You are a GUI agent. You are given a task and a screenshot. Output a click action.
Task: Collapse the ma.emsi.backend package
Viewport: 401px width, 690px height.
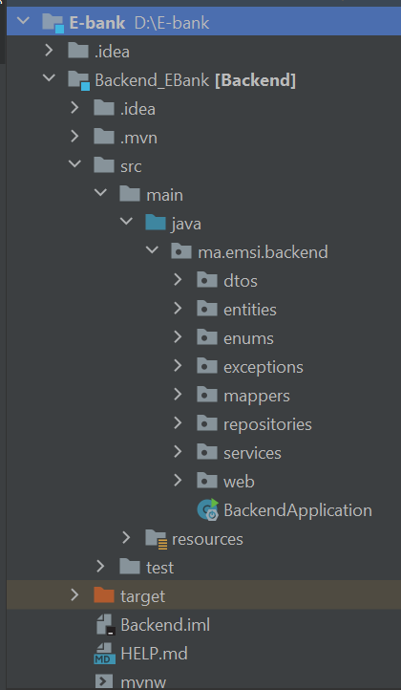152,251
